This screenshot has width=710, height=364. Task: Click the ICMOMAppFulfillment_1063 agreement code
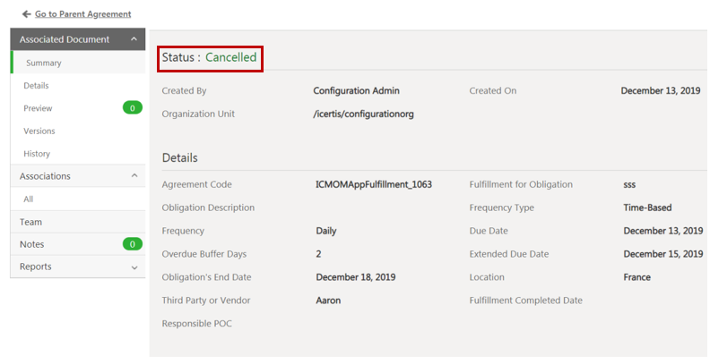pyautogui.click(x=374, y=184)
